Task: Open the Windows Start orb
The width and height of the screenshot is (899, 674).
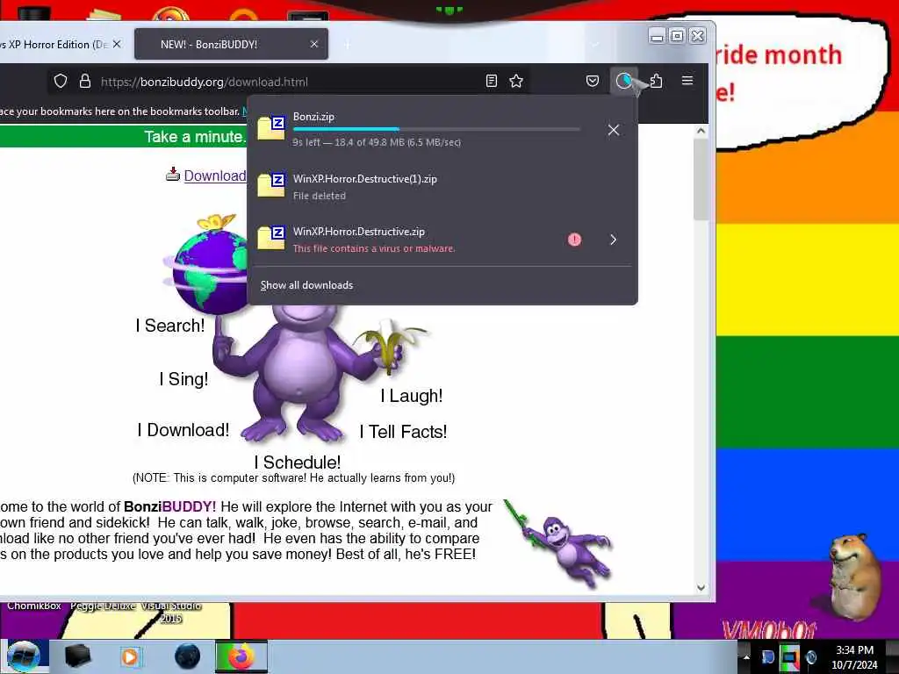Action: click(x=24, y=656)
